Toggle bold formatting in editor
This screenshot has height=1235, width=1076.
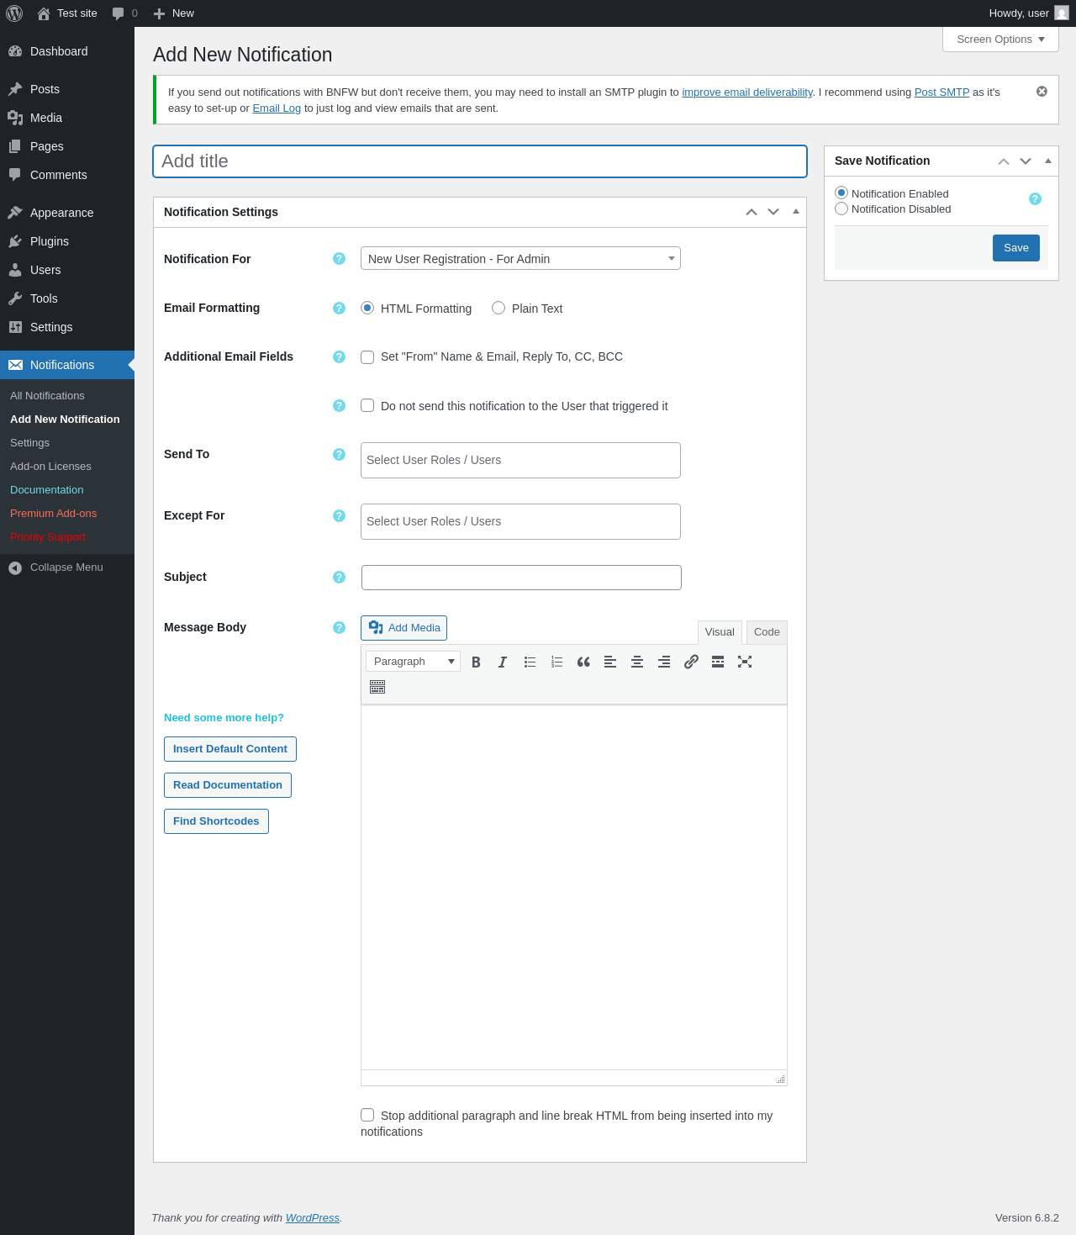(x=476, y=662)
